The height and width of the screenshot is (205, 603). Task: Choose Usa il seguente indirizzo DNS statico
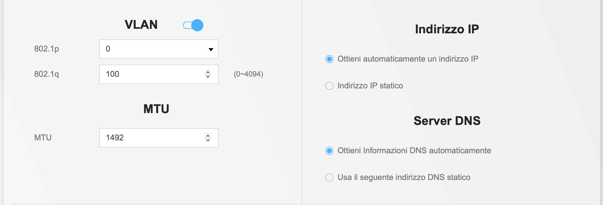click(329, 177)
